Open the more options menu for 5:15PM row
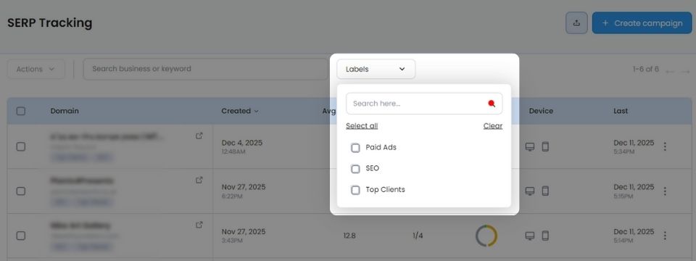The image size is (696, 261). (x=665, y=191)
